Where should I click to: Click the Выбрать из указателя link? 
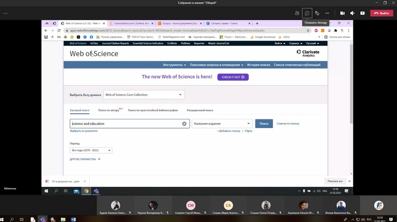click(x=83, y=131)
